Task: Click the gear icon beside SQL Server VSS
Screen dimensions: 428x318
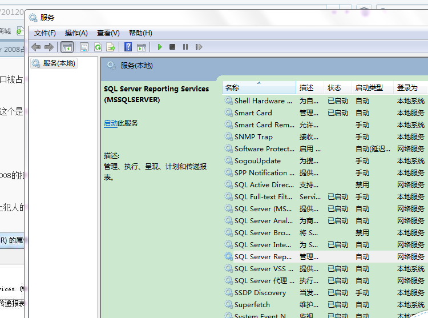Action: [x=228, y=268]
